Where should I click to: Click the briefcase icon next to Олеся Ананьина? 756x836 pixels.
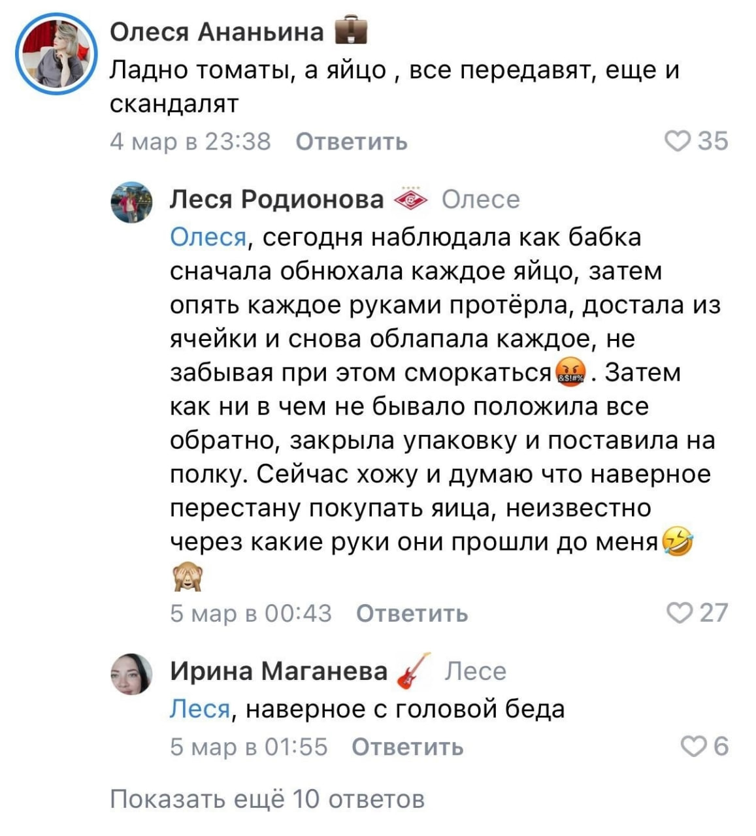coord(351,31)
